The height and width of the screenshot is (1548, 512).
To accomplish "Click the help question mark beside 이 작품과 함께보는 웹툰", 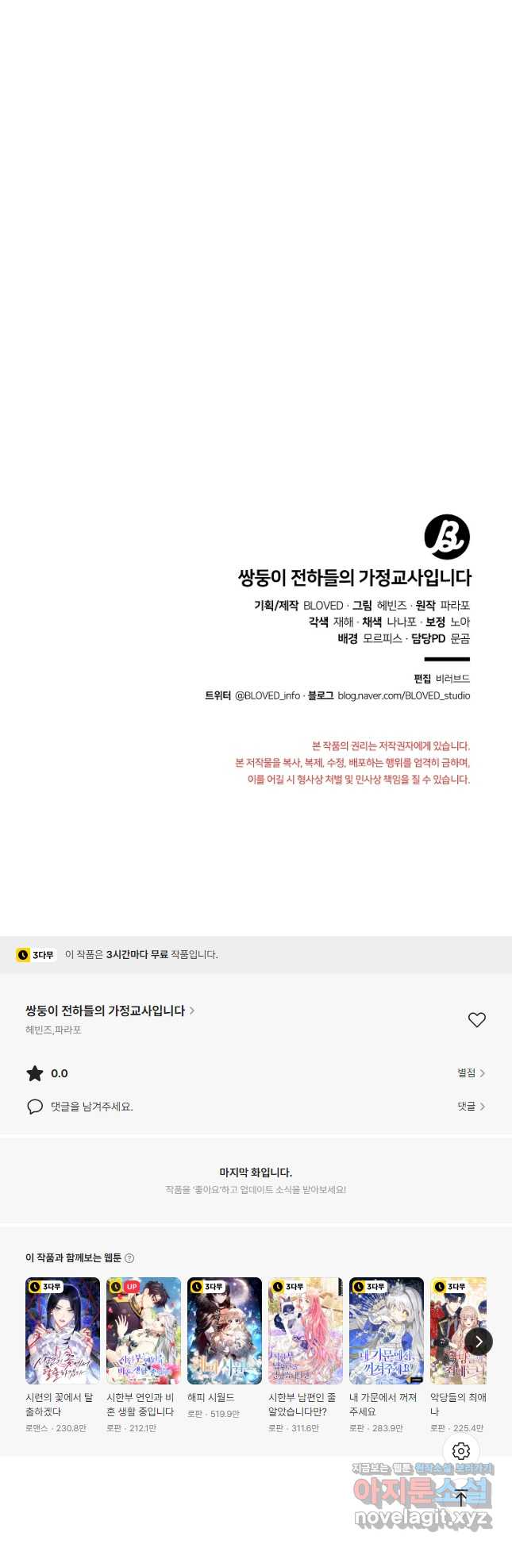I will tap(129, 1257).
